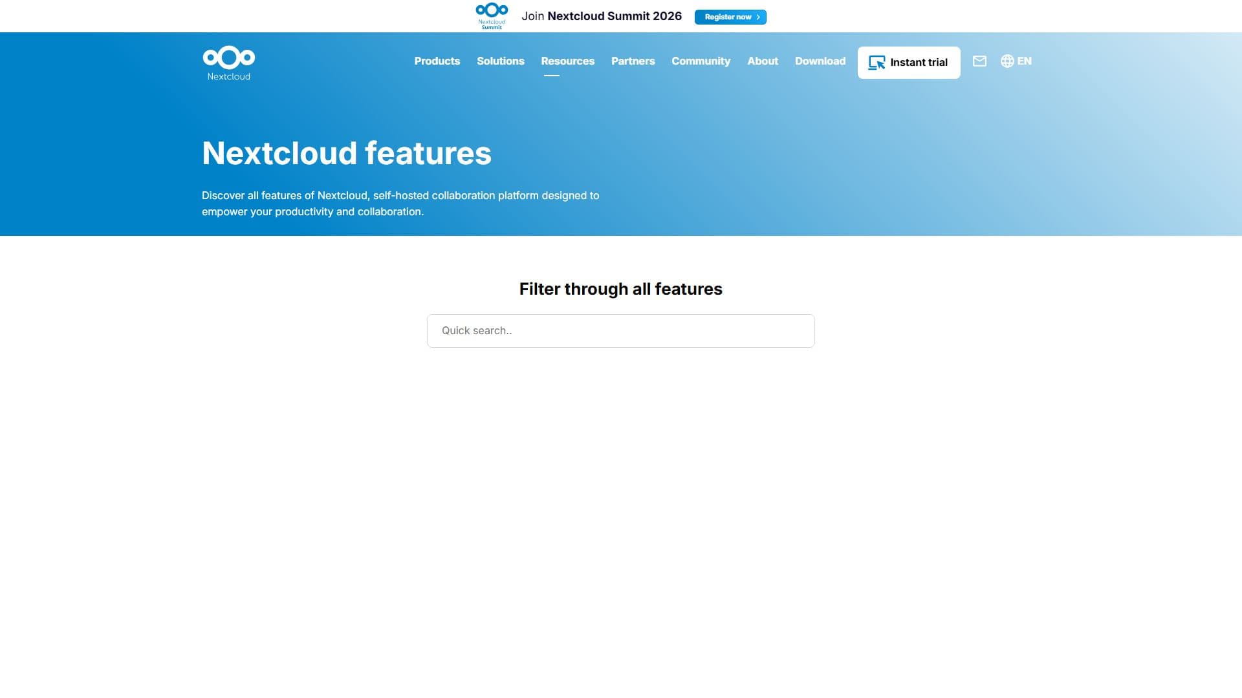This screenshot has height=698, width=1242.
Task: Open the Solutions menu
Action: [x=501, y=61]
